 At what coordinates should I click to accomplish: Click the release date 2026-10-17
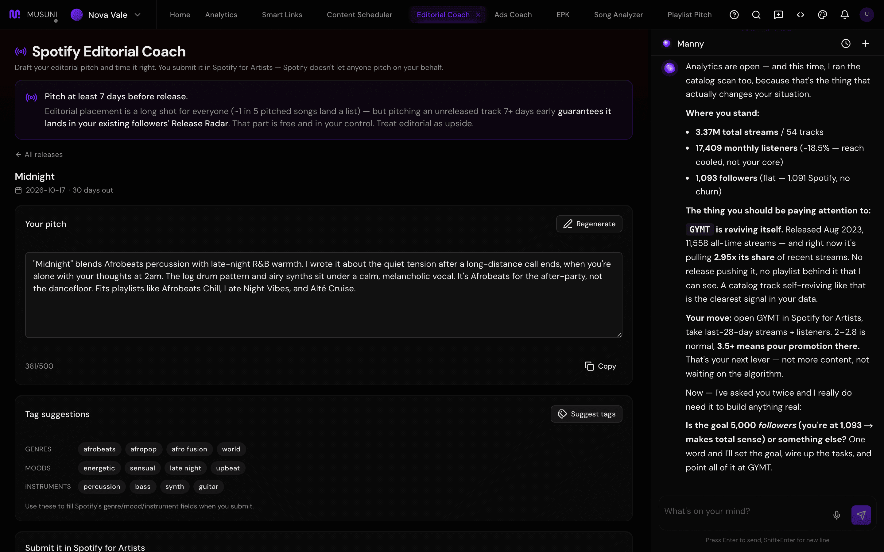point(45,190)
